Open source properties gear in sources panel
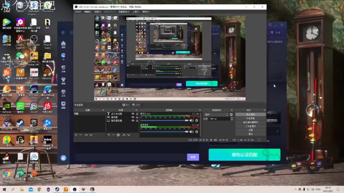The image size is (344, 193). (x=118, y=135)
